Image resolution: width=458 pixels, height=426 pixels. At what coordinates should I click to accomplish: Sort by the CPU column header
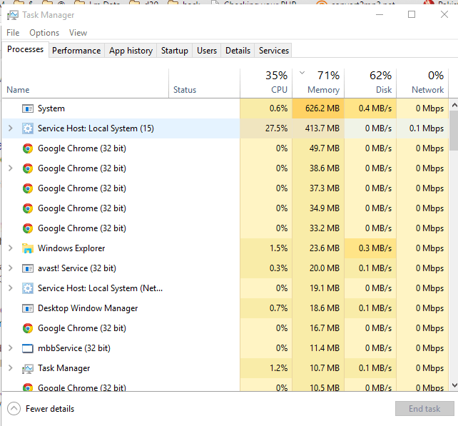[266, 83]
